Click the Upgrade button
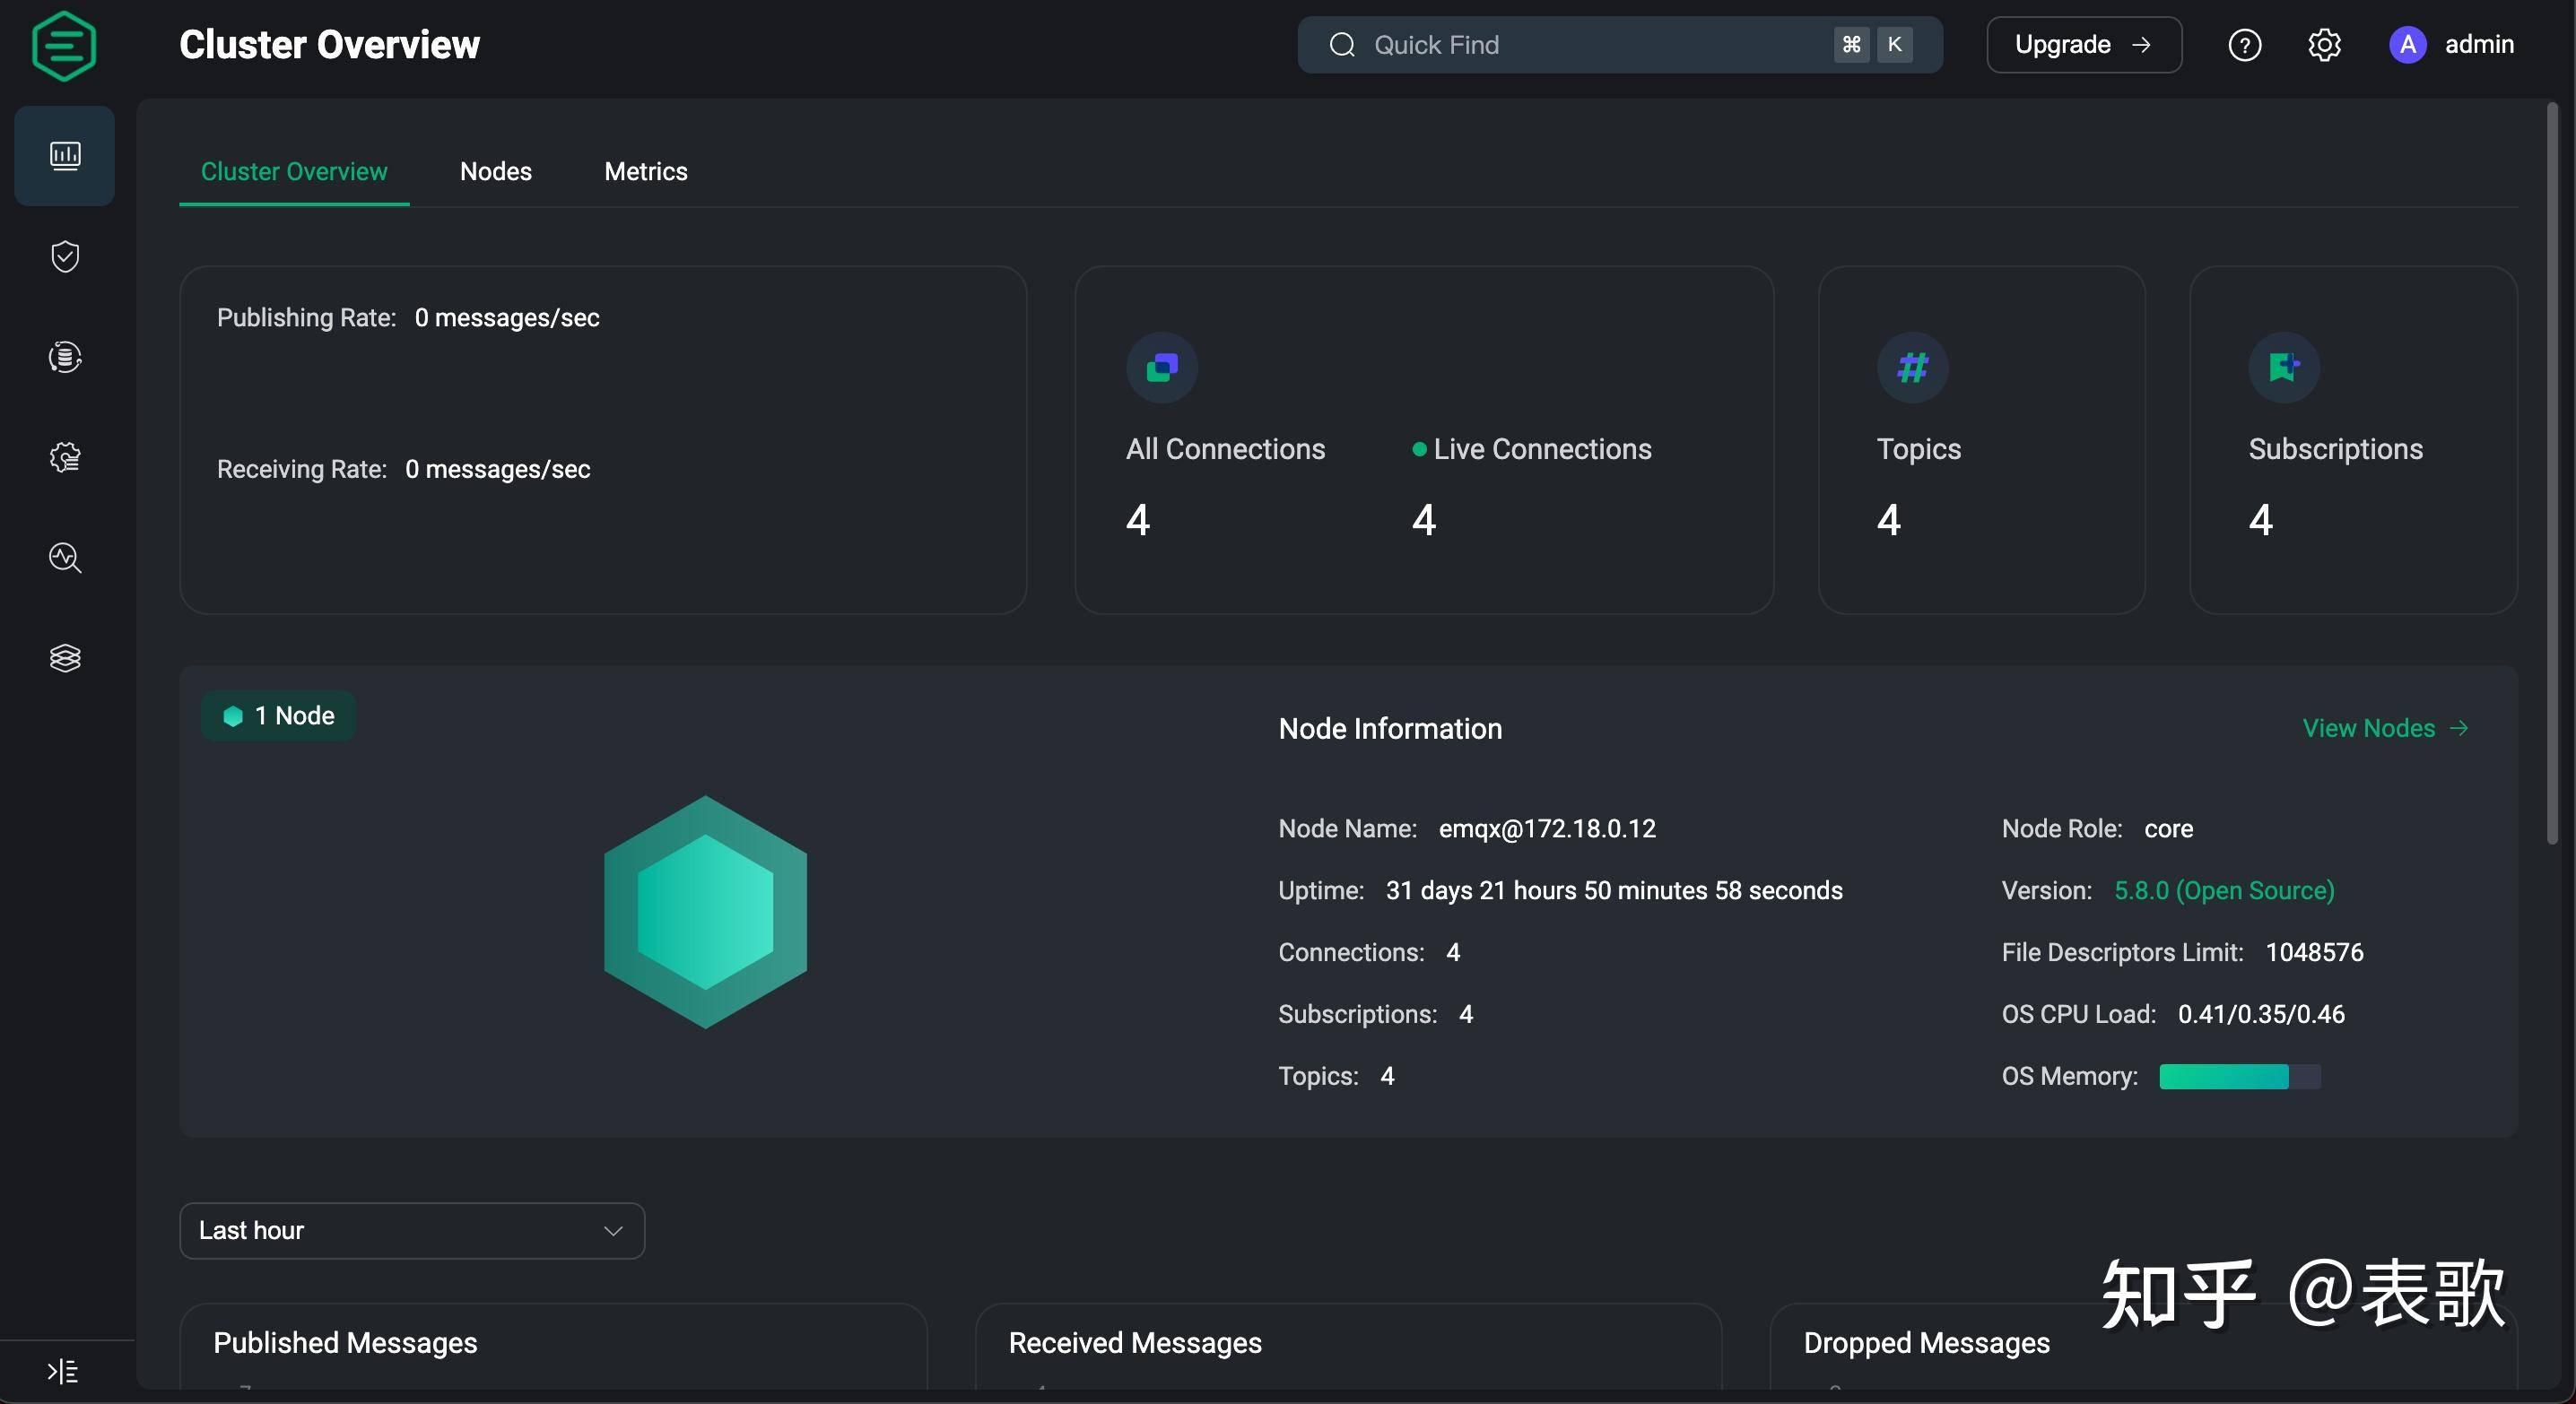This screenshot has width=2576, height=1404. point(2084,45)
